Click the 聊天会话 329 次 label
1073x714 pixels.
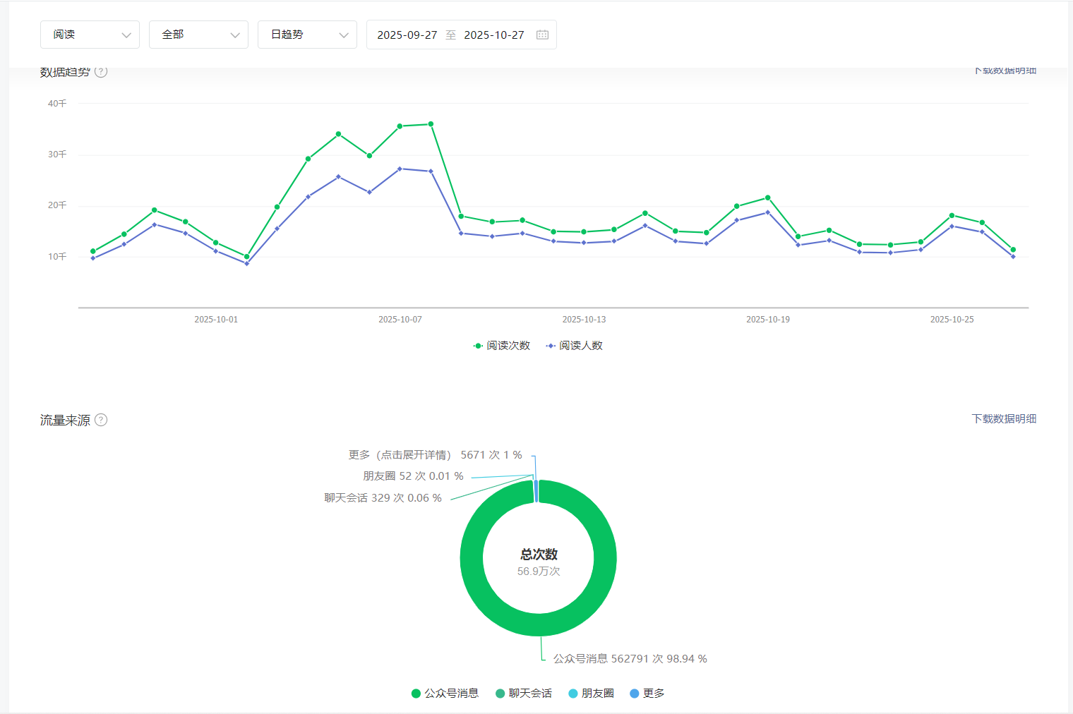[383, 497]
